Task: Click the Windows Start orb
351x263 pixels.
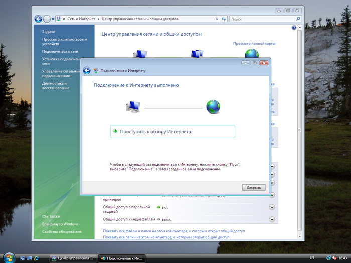Action: (9, 258)
